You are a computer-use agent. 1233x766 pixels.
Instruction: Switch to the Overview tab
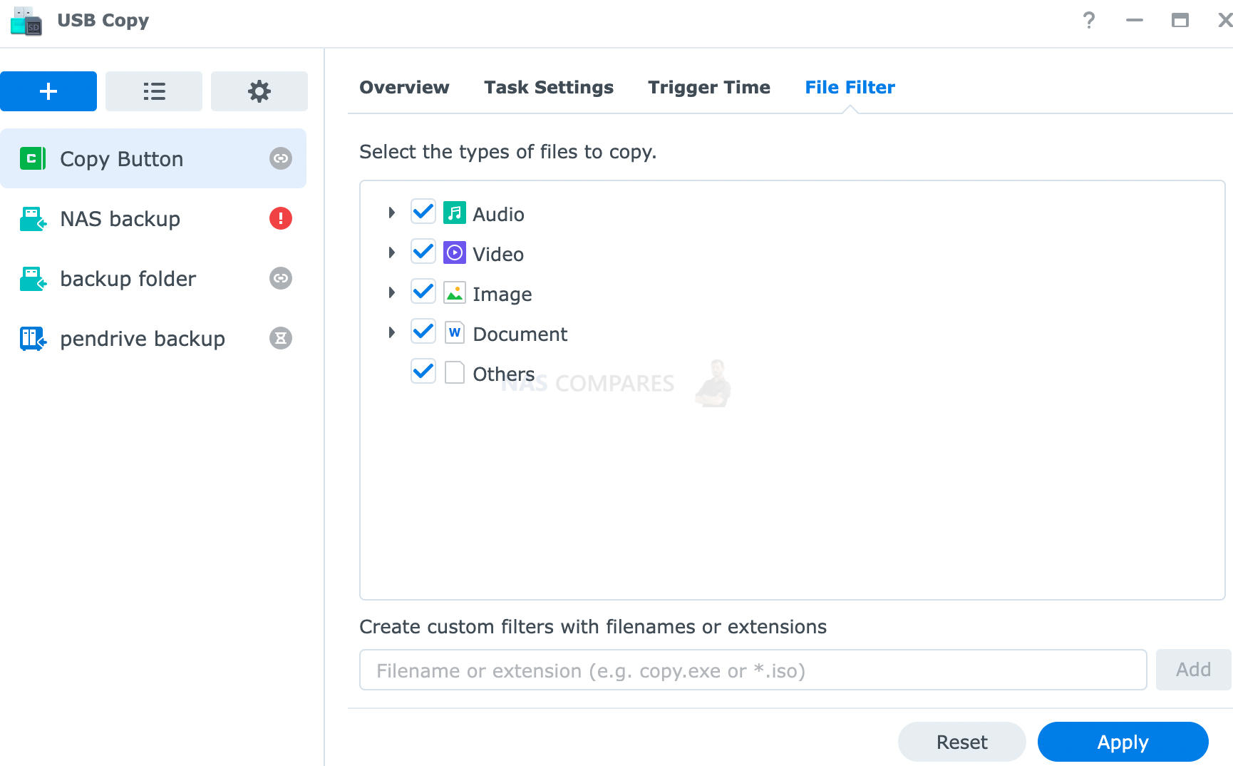point(404,88)
